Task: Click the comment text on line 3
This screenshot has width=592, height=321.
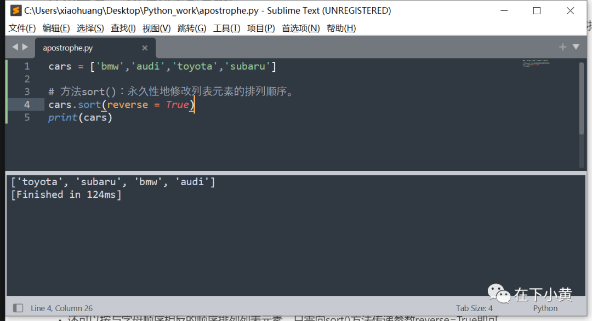Action: (172, 91)
